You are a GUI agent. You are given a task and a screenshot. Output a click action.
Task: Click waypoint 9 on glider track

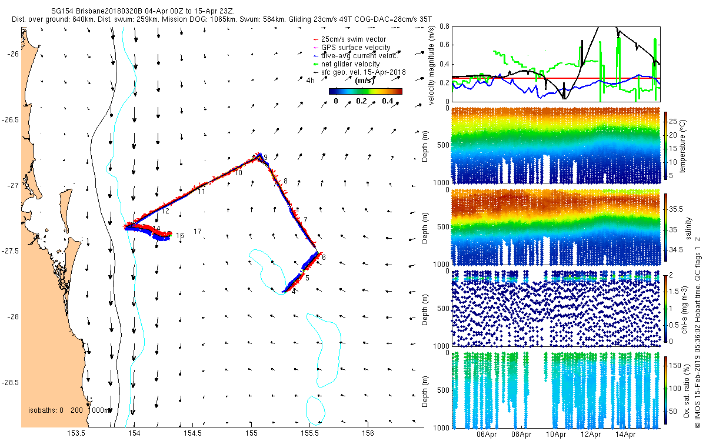(266, 157)
